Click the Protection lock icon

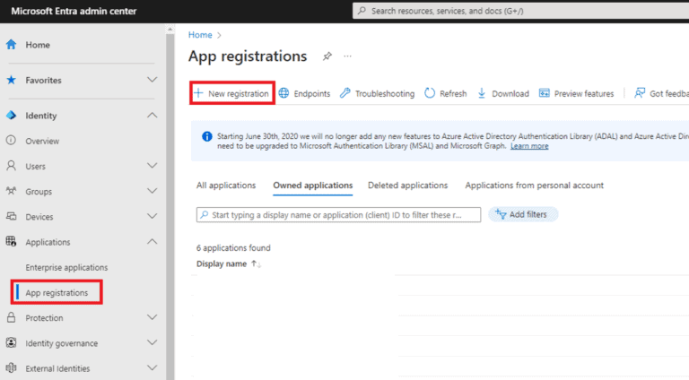(11, 317)
